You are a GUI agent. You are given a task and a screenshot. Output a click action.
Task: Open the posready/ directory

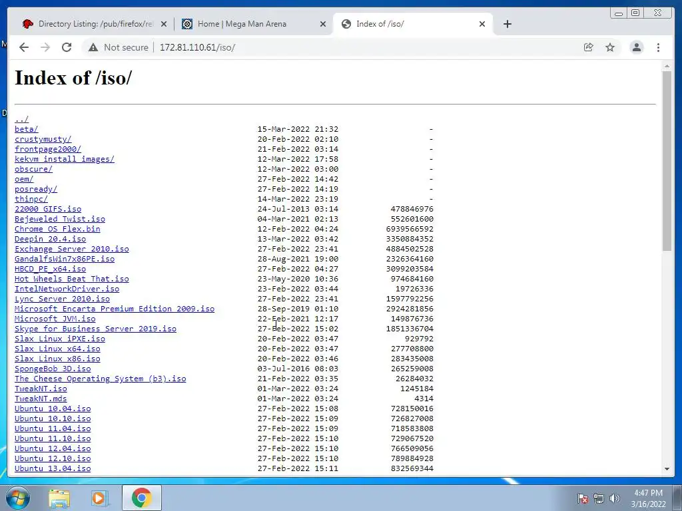click(x=36, y=189)
